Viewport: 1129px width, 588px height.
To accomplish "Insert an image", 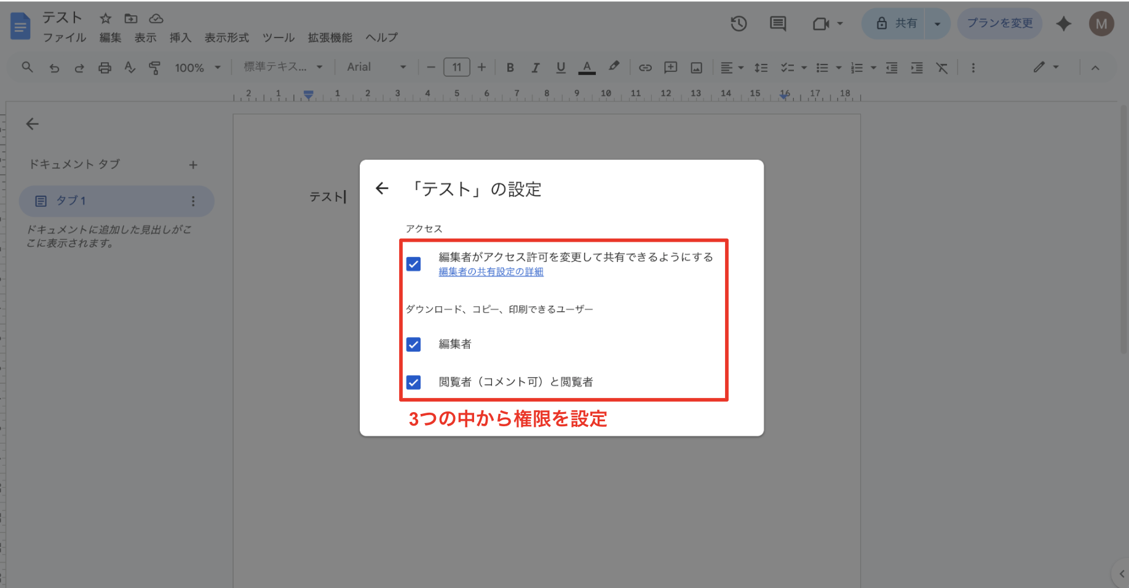I will click(x=696, y=68).
